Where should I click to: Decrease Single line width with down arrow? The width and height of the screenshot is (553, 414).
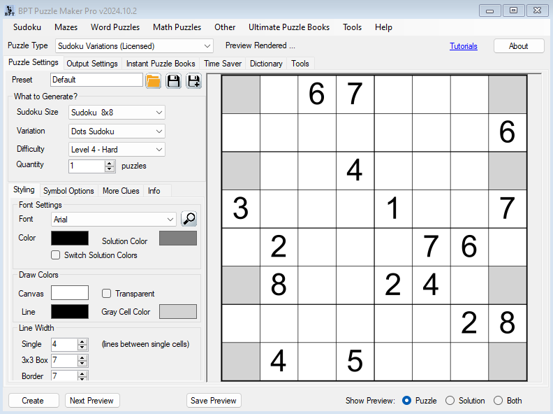tap(82, 348)
